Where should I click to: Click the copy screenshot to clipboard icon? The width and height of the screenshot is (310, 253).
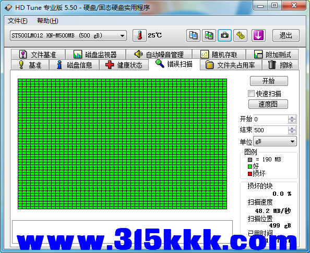209,35
